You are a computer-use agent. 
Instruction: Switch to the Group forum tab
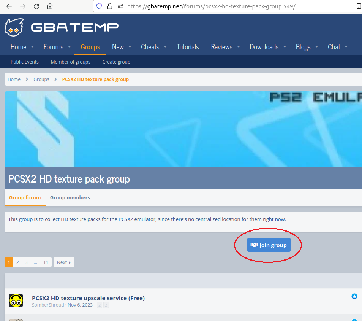pos(25,198)
